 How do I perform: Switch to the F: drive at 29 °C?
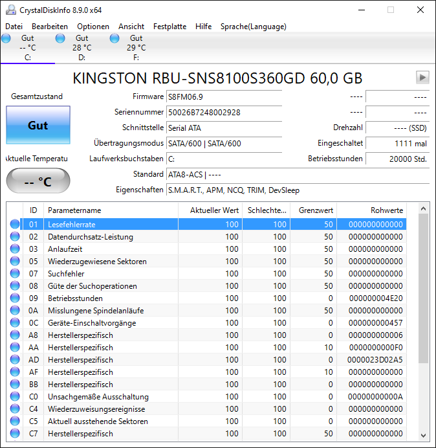[136, 47]
